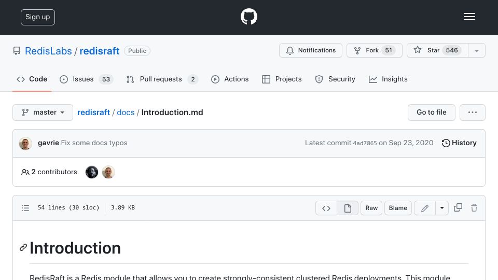This screenshot has height=280, width=498.
Task: Click the 2 contributors link
Action: point(49,172)
